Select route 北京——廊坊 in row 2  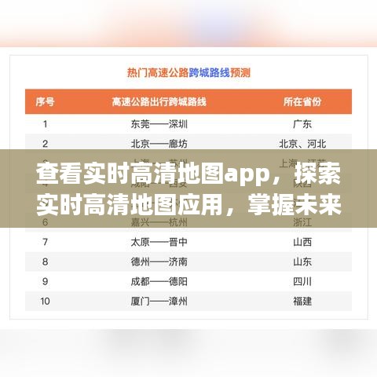click(159, 144)
